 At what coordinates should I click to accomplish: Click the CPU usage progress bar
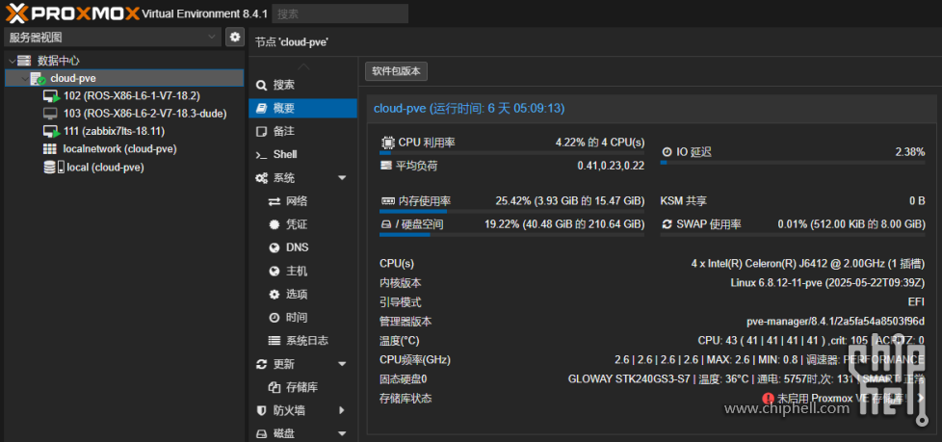[x=511, y=153]
